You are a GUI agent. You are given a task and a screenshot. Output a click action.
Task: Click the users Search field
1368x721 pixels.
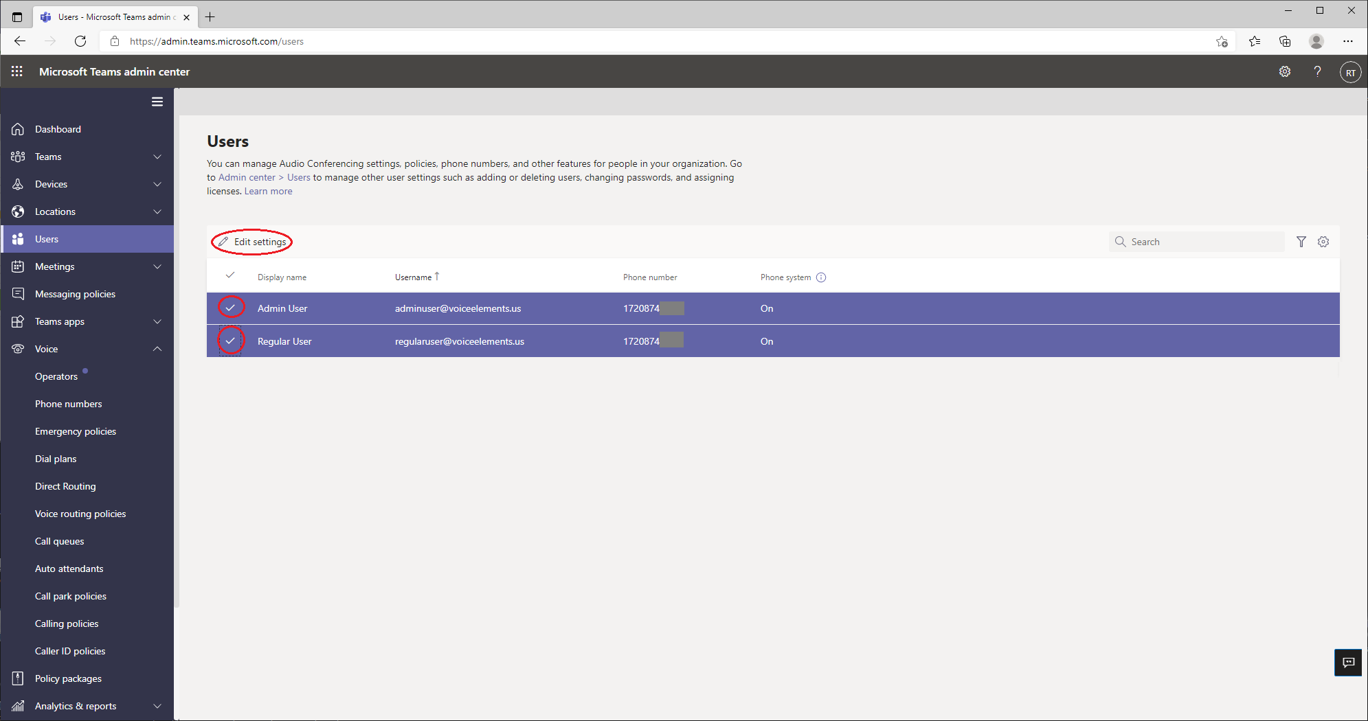point(1196,242)
